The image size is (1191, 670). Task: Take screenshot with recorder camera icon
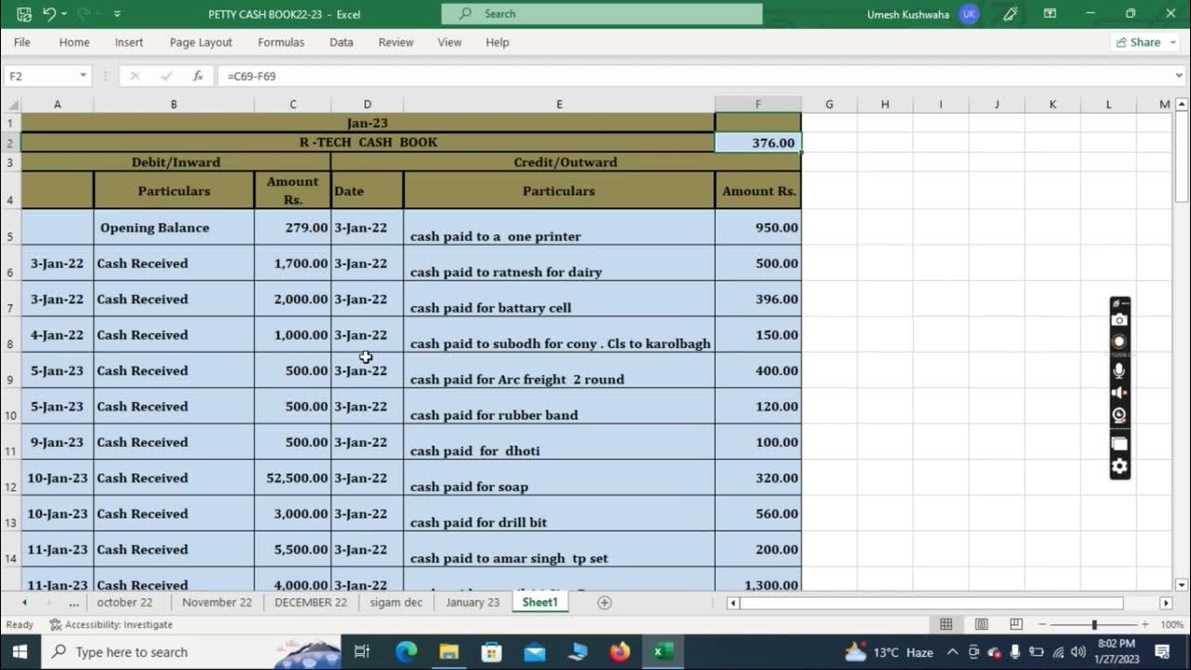pos(1119,320)
